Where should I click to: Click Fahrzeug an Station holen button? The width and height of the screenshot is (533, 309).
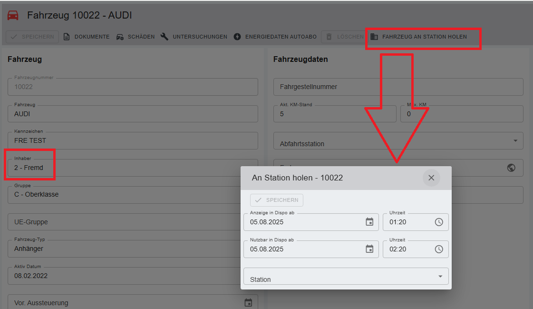point(419,37)
